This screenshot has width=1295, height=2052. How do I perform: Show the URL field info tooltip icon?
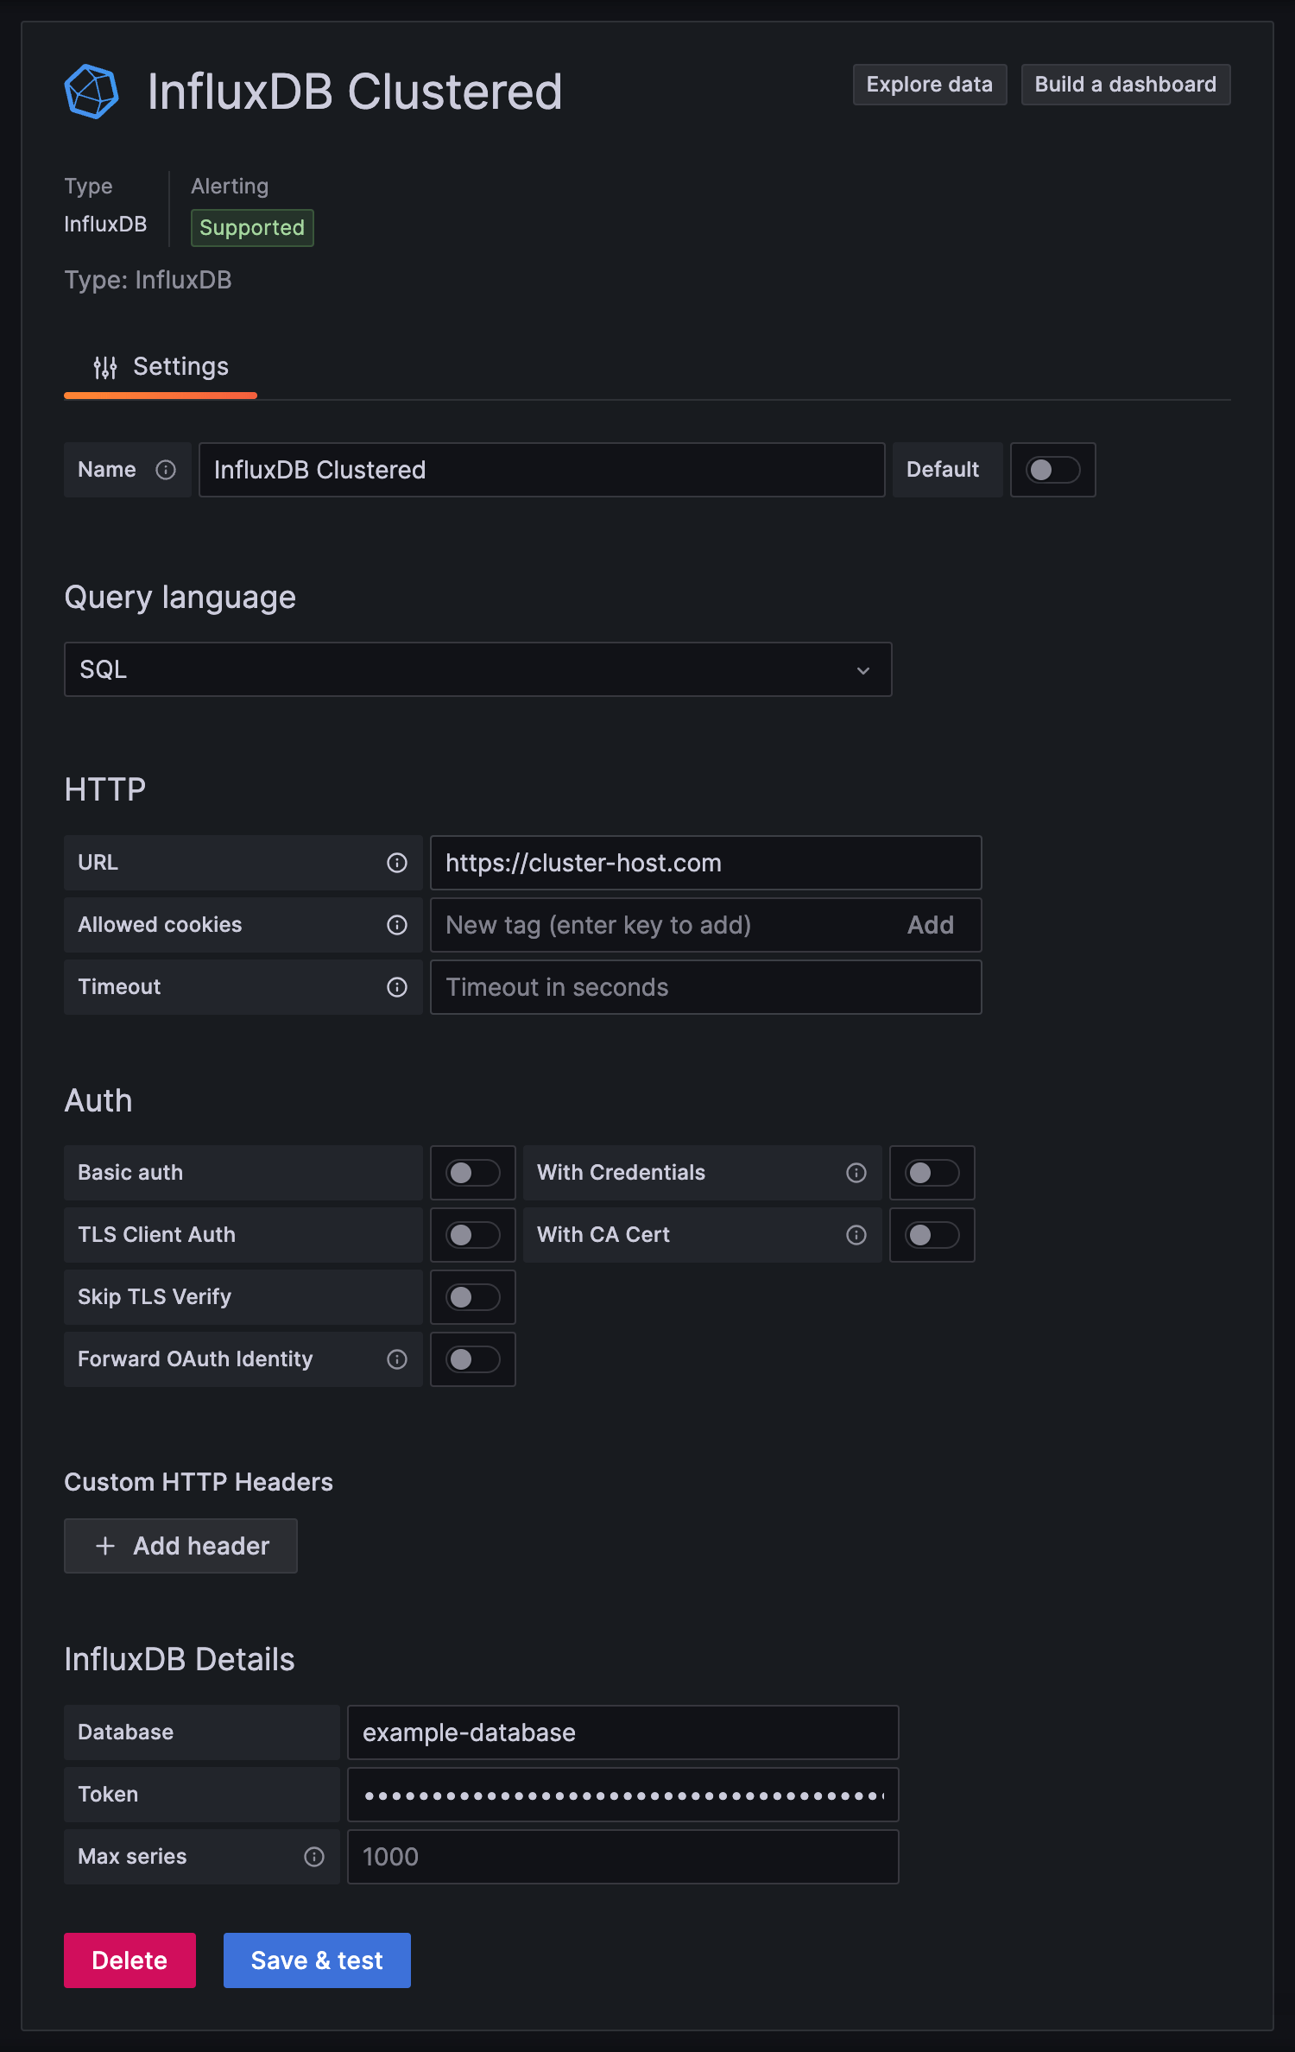click(397, 863)
